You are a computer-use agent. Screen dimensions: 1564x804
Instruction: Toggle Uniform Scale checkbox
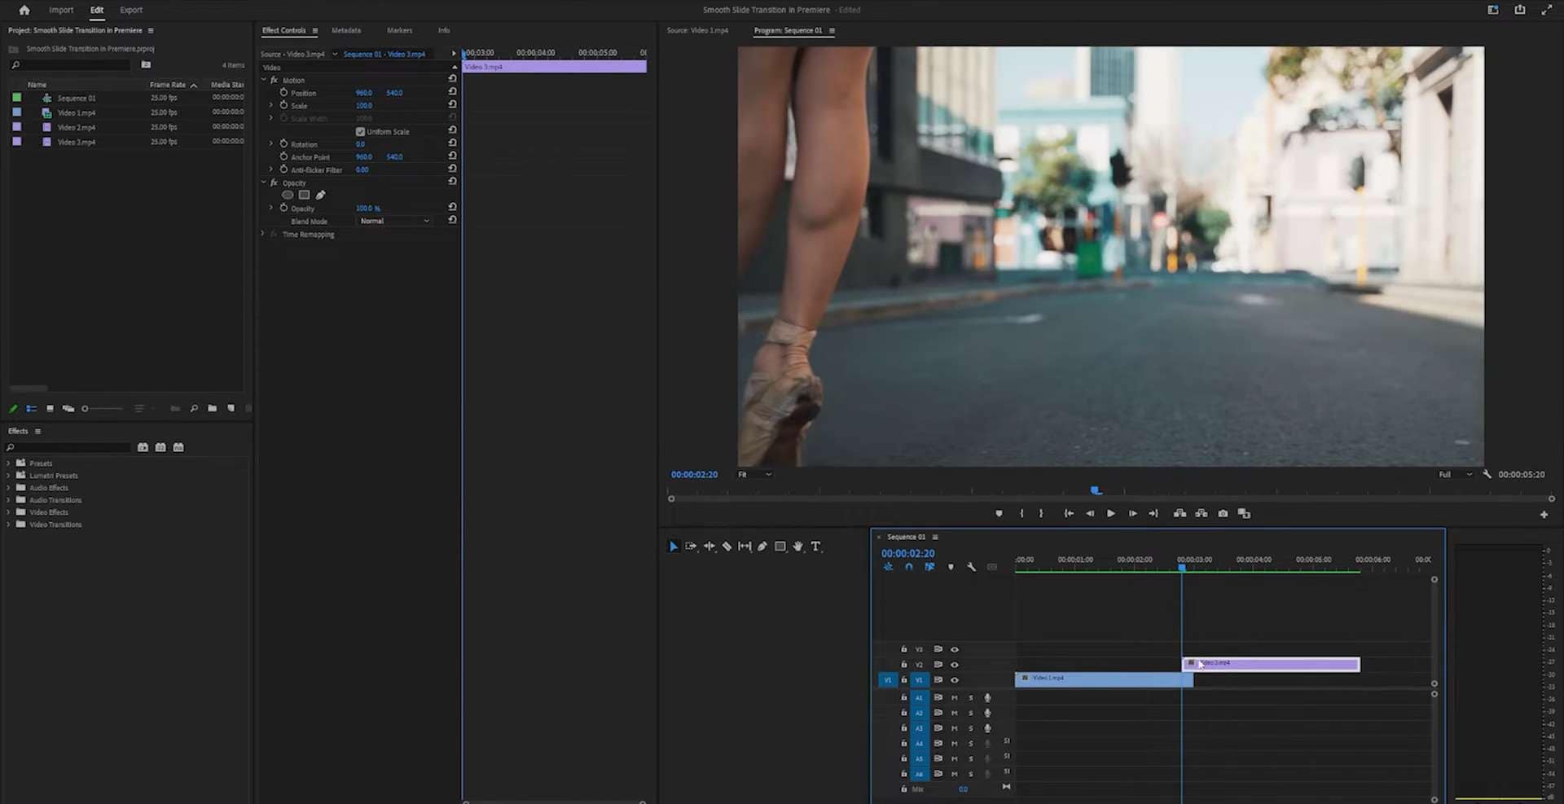(x=360, y=131)
